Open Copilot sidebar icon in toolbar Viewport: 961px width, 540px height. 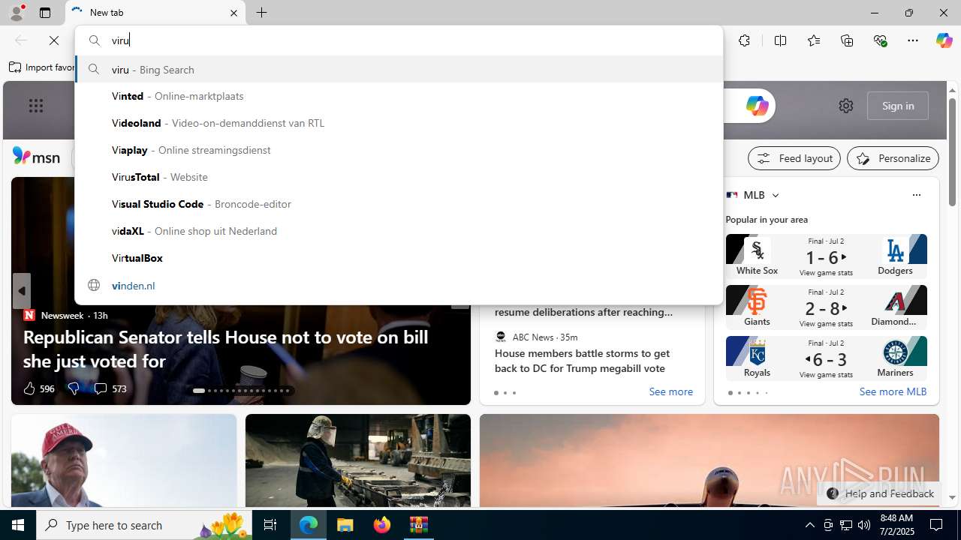click(x=944, y=40)
